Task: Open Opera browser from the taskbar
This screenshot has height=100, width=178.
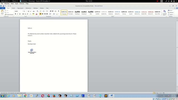Action: (43, 96)
